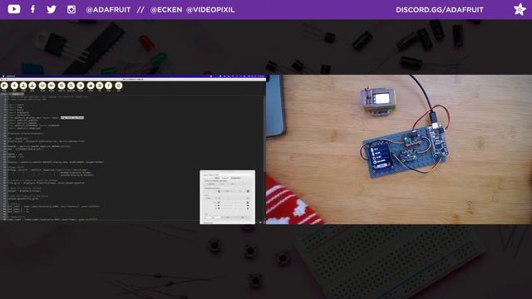Image resolution: width=532 pixels, height=299 pixels.
Task: Click the @ECKEN handle text
Action: [x=166, y=10]
